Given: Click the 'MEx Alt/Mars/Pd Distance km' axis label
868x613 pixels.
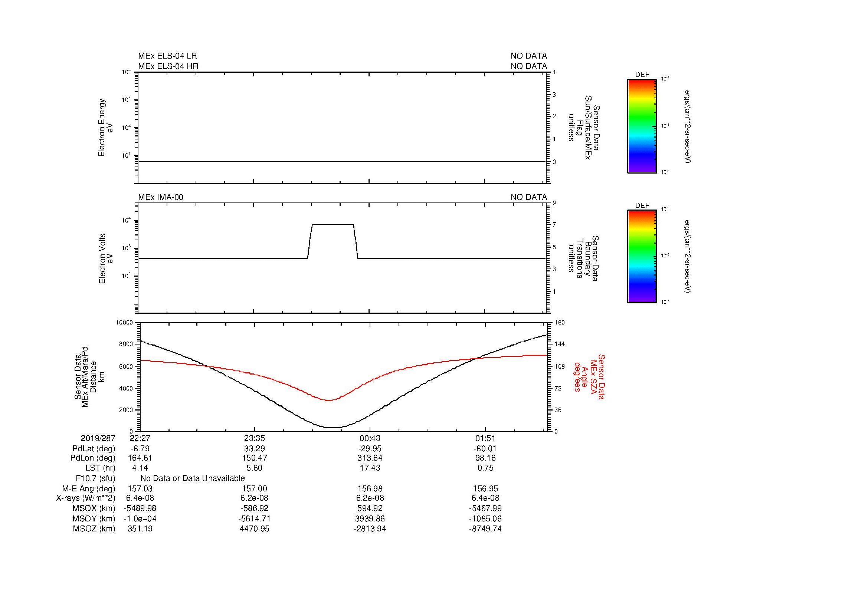Looking at the screenshot, I should (x=89, y=376).
